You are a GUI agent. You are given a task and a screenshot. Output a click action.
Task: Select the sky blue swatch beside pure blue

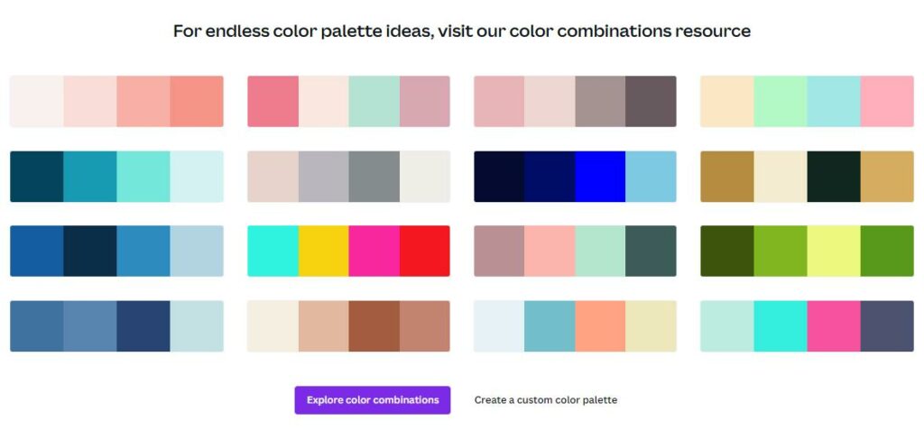tap(651, 176)
